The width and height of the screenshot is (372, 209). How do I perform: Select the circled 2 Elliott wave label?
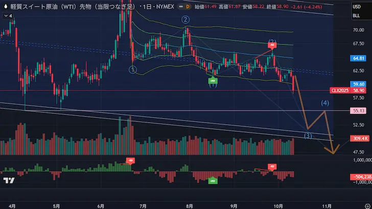click(x=185, y=19)
